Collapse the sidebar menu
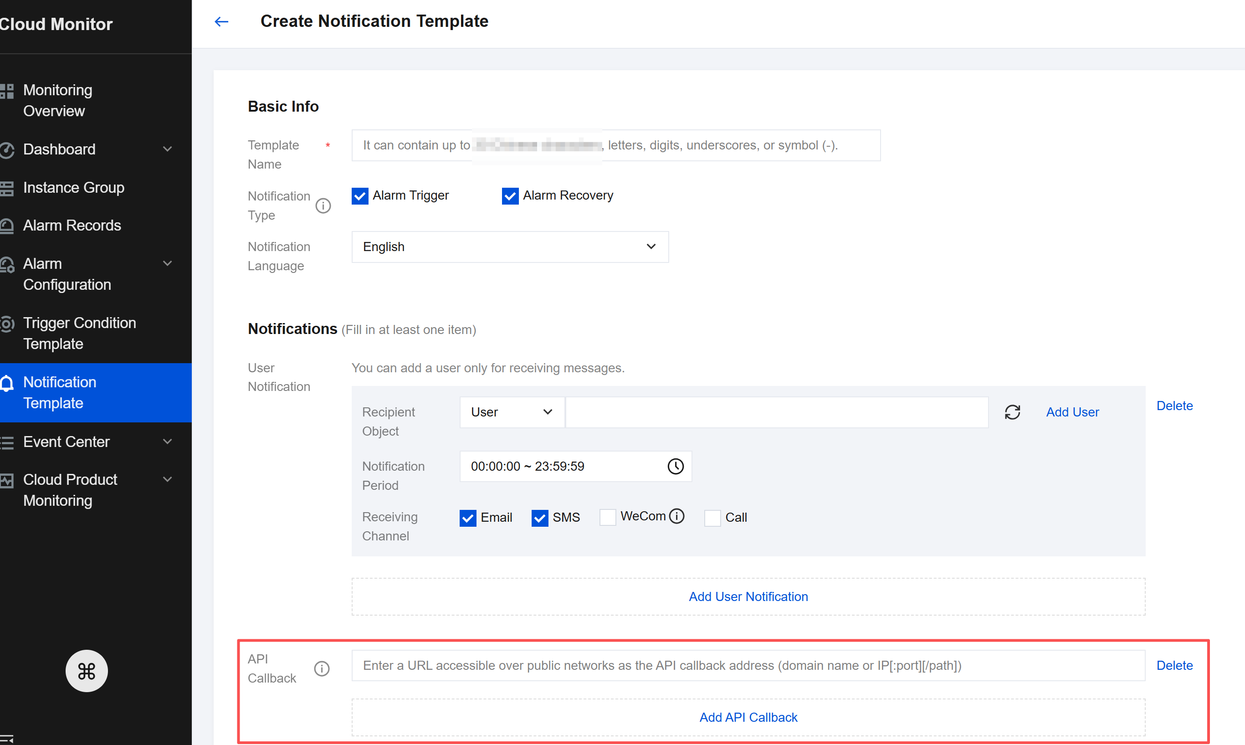This screenshot has height=745, width=1245. coord(6,739)
